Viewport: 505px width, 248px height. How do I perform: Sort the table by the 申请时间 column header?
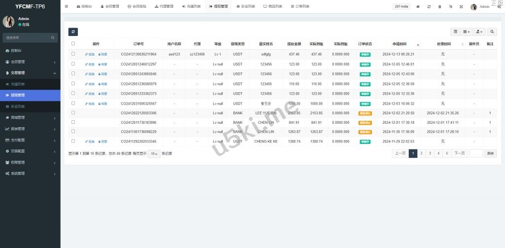[399, 44]
